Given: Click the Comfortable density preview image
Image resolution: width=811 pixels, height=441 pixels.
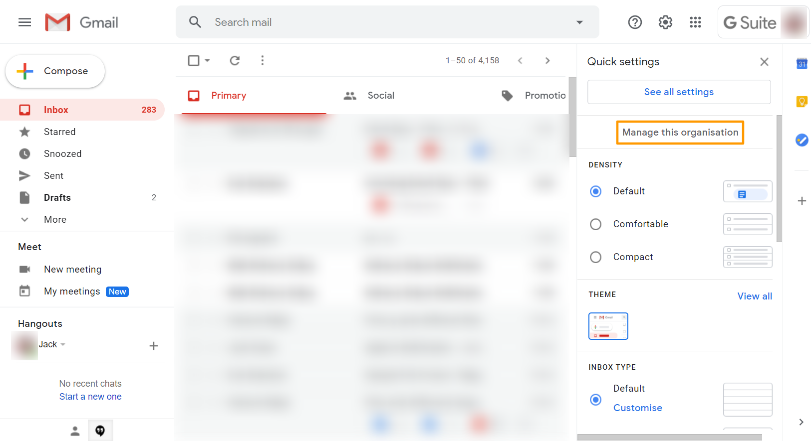Looking at the screenshot, I should (x=748, y=224).
